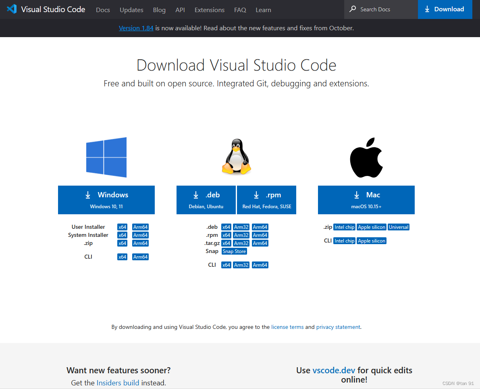The image size is (480, 389).
Task: Open the Updates menu item
Action: pyautogui.click(x=131, y=10)
